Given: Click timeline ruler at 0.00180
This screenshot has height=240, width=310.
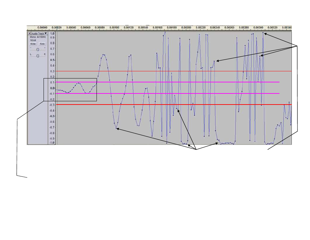Looking at the screenshot, I should pos(172,28).
